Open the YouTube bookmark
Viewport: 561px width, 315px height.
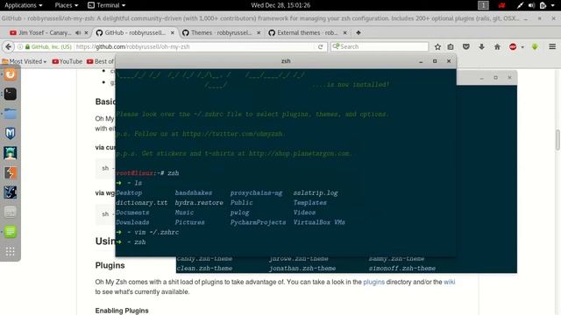67,61
